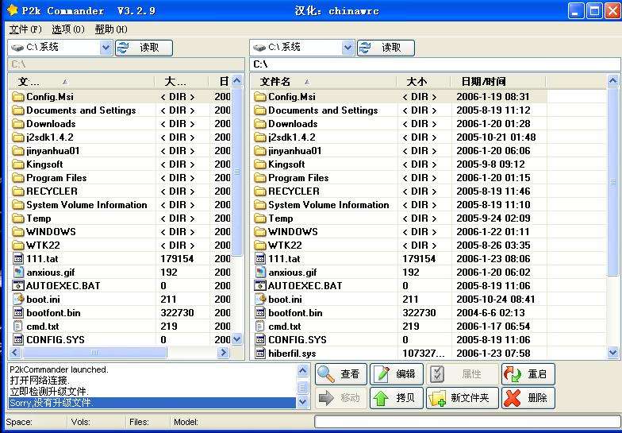
Task: Open the right drive selection dropdown
Action: [x=347, y=48]
